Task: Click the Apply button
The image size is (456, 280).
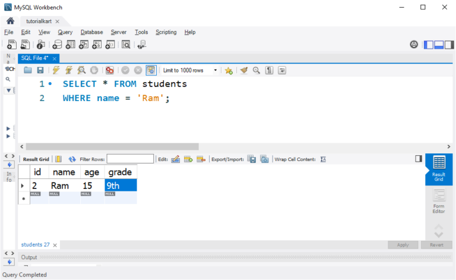Action: pyautogui.click(x=403, y=245)
